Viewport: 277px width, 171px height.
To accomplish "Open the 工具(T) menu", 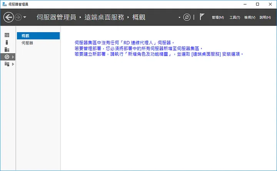I will 235,17.
